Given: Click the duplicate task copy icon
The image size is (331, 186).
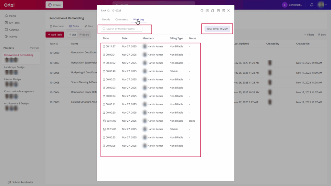Looking at the screenshot, I should tap(213, 11).
